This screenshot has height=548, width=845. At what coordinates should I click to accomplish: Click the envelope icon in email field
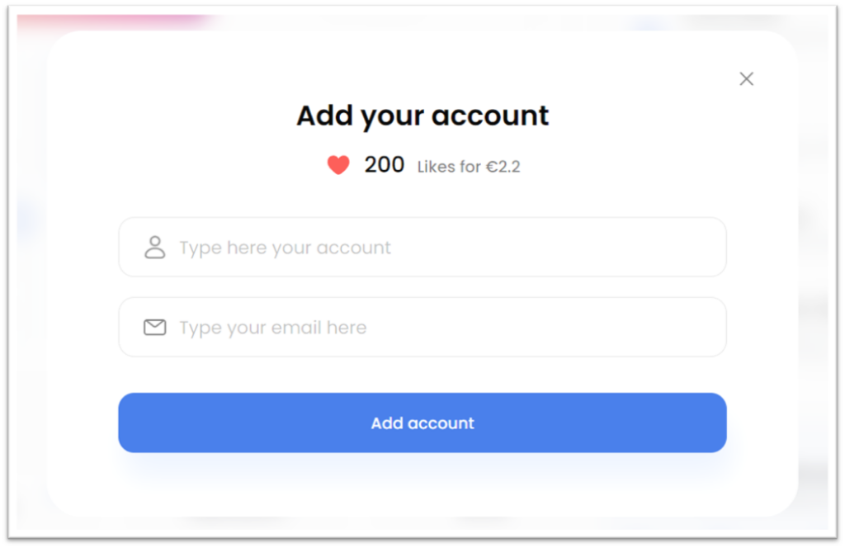tap(154, 327)
